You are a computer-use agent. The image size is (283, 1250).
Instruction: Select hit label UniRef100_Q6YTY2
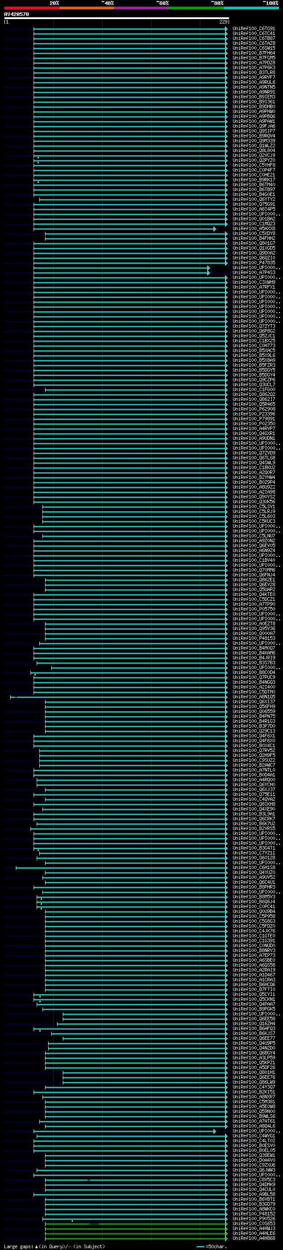(254, 200)
